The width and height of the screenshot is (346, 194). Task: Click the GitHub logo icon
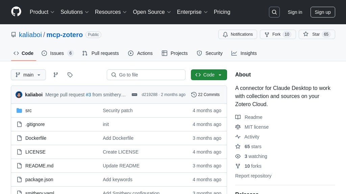(16, 12)
